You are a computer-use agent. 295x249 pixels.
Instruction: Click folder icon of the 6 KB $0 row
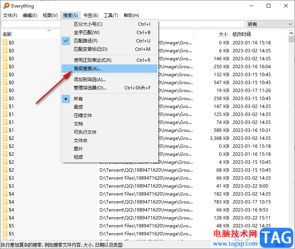(x=5, y=50)
